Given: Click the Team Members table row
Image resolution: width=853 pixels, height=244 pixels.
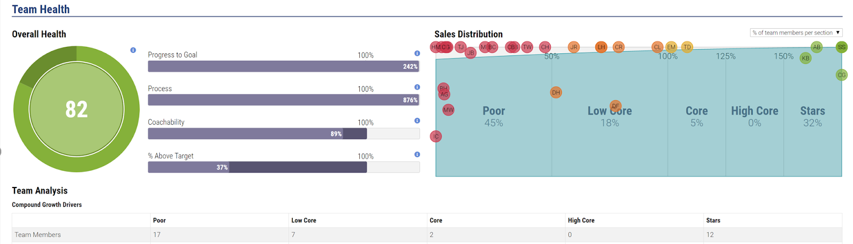Looking at the screenshot, I should (38, 234).
